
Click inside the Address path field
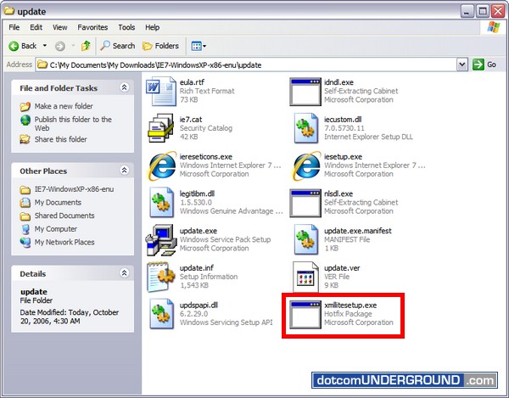246,64
